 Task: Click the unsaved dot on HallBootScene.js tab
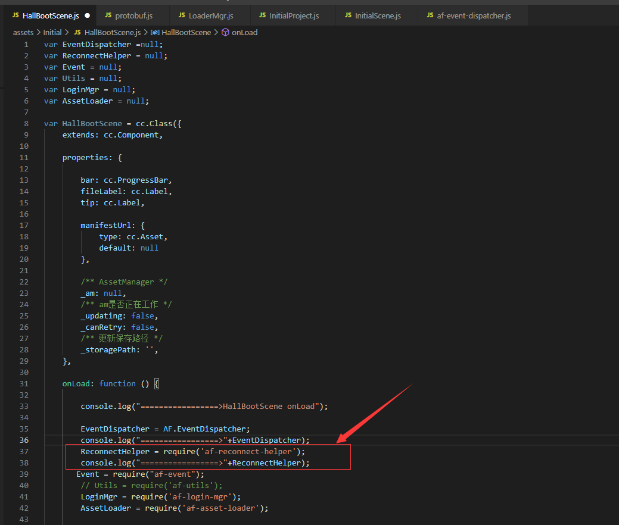click(87, 16)
